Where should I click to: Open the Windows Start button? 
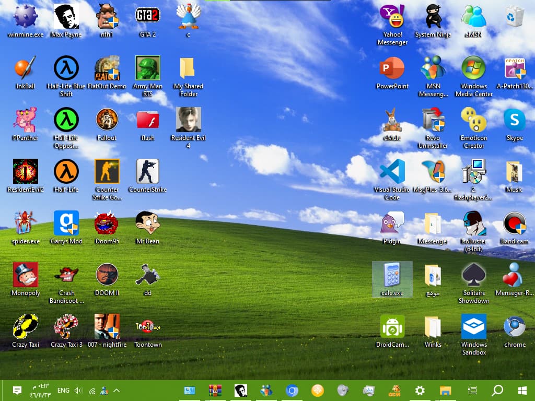[x=521, y=391]
